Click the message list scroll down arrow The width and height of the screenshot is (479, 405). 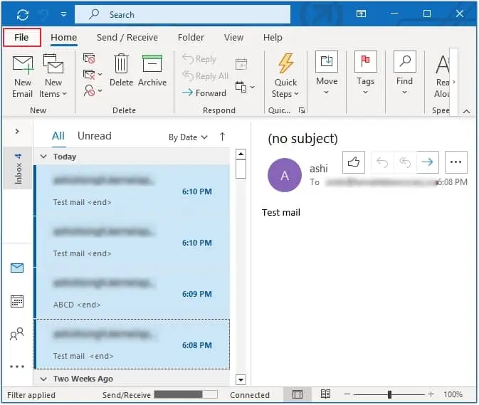pos(241,379)
